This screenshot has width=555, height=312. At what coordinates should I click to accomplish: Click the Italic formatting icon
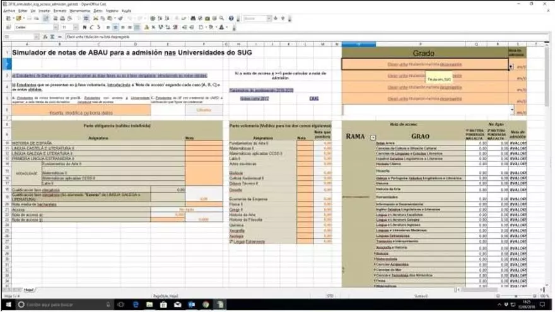pyautogui.click(x=91, y=27)
